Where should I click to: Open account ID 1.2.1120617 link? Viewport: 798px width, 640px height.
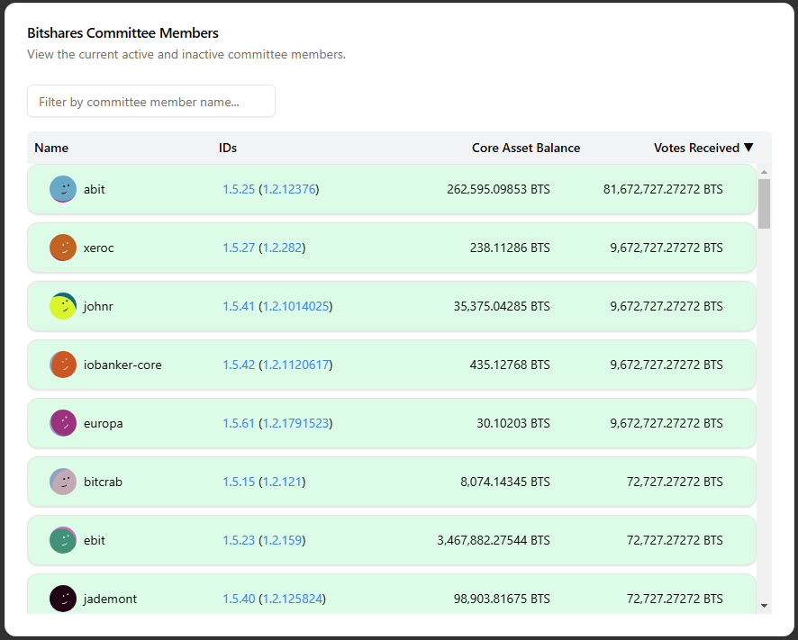tap(295, 365)
